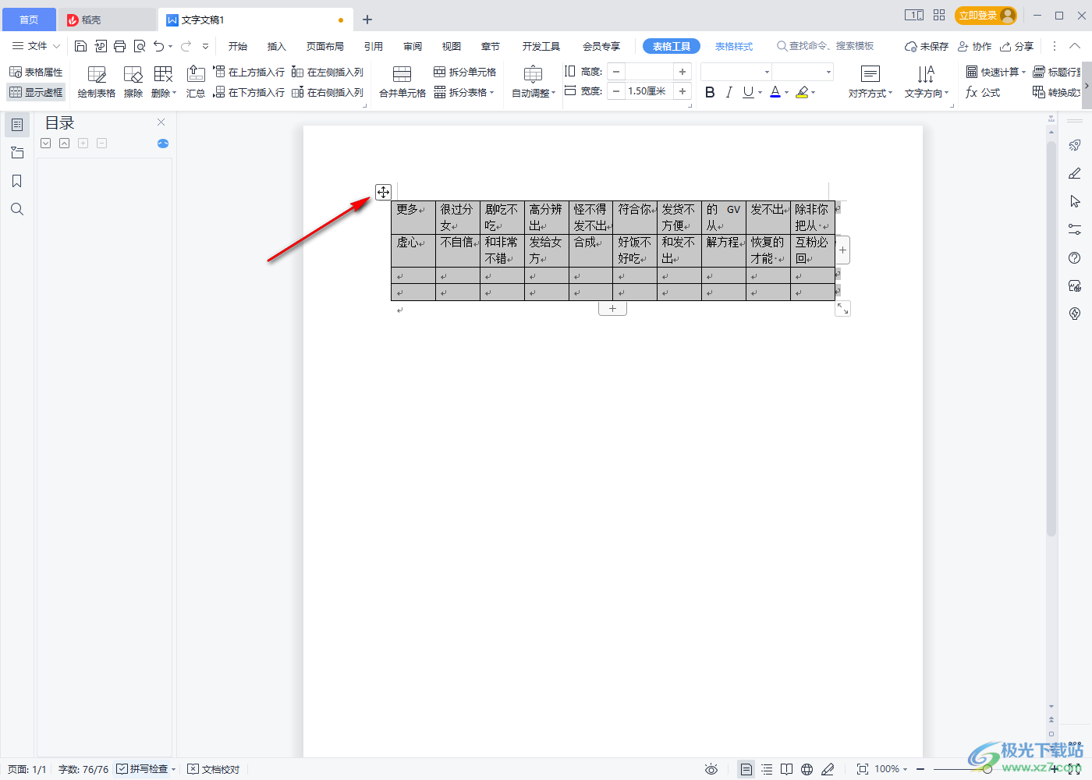Switch to Start (开始) ribbon tab
The height and width of the screenshot is (780, 1092).
[238, 46]
